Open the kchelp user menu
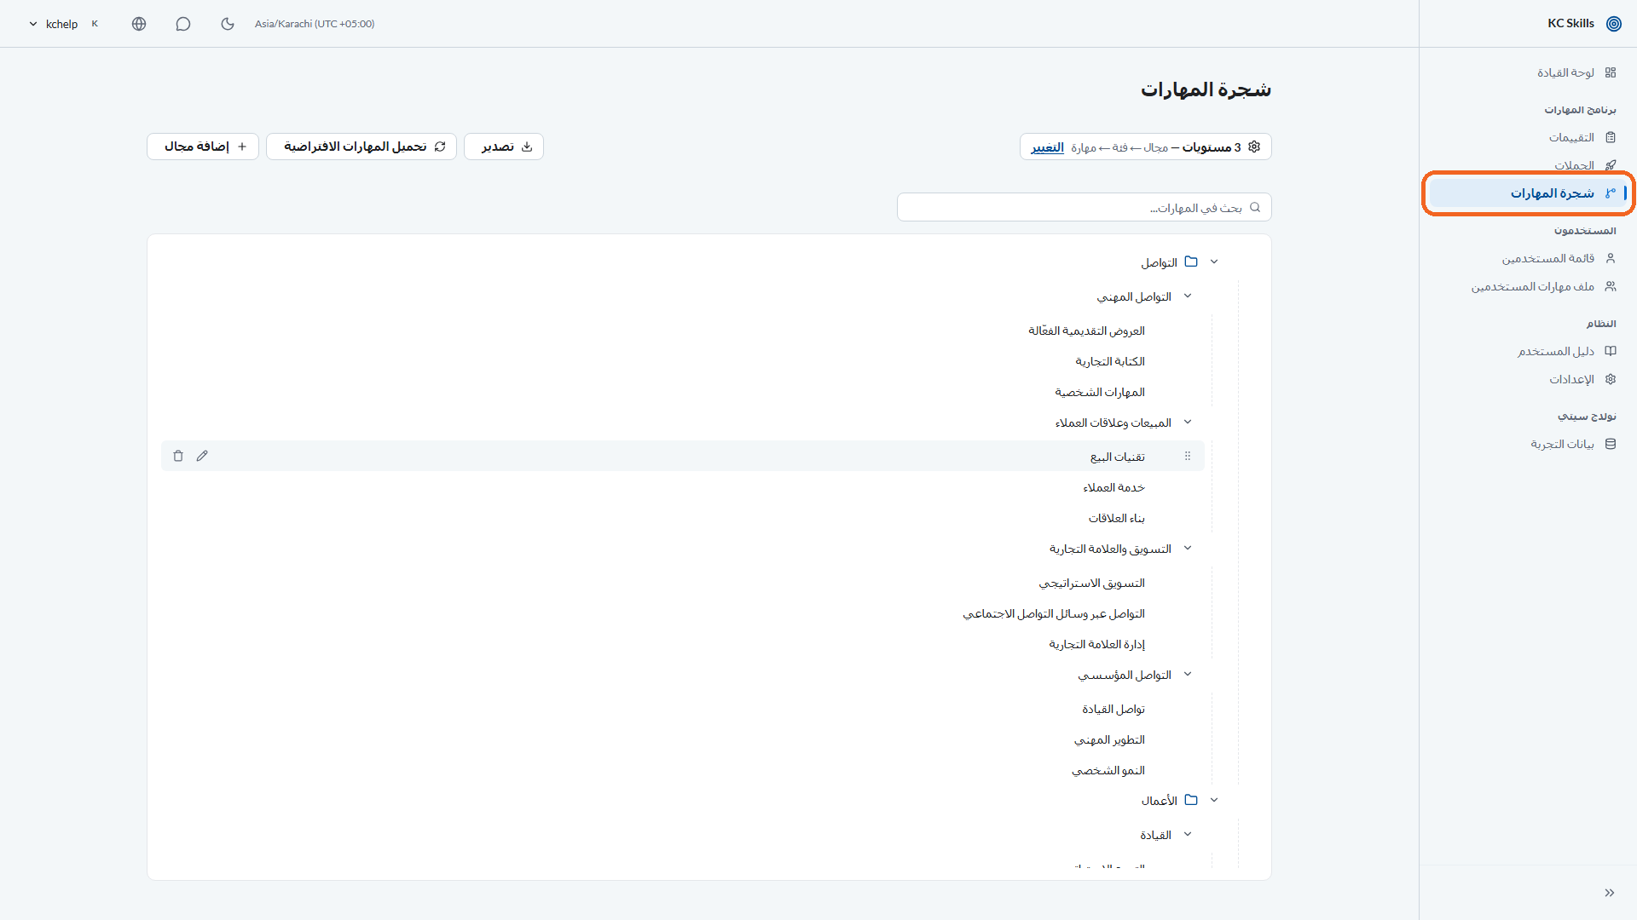This screenshot has height=920, width=1637. 64,24
